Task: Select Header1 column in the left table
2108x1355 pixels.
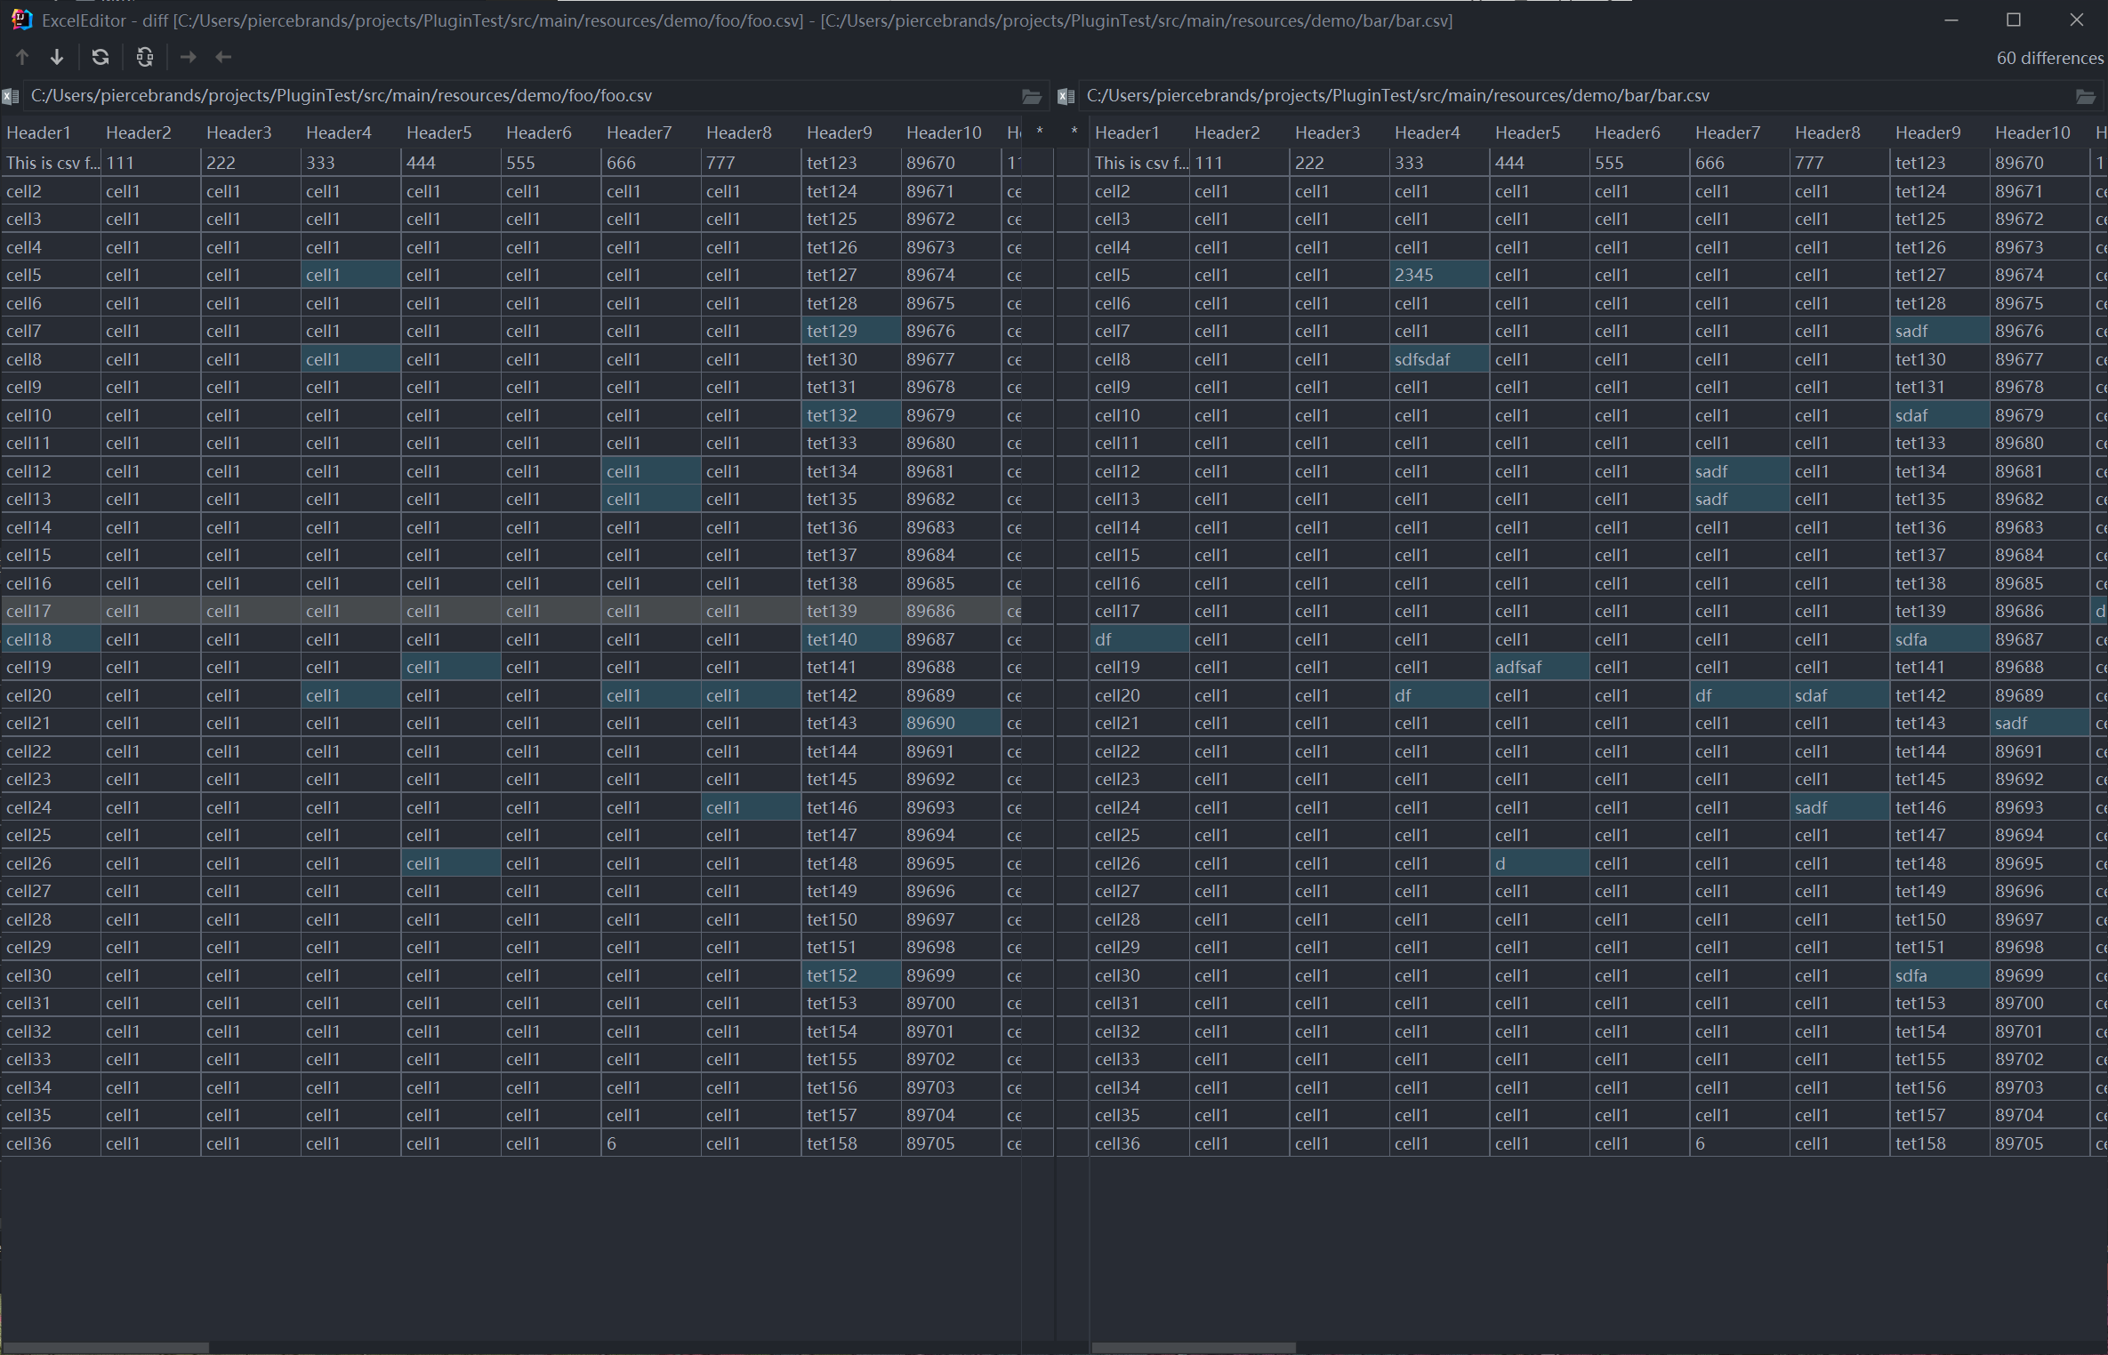Action: click(51, 132)
